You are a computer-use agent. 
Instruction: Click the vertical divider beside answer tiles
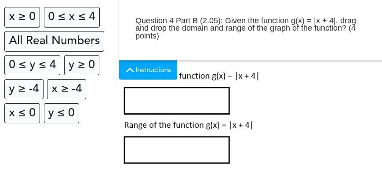[119, 144]
